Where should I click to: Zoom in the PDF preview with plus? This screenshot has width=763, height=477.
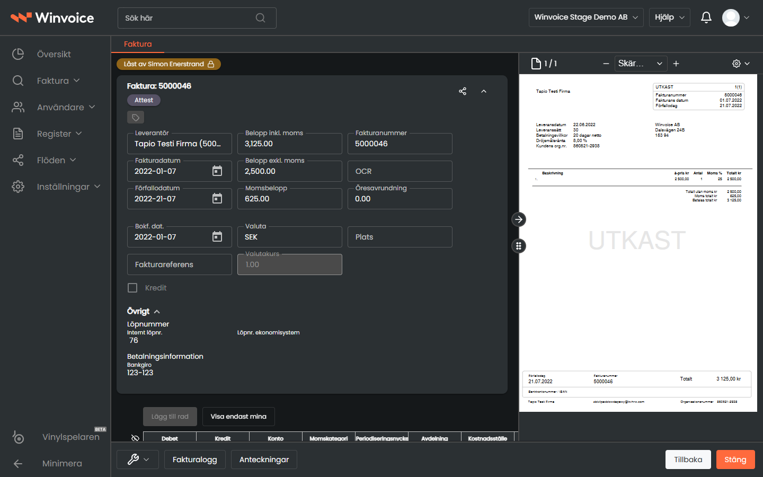point(676,64)
